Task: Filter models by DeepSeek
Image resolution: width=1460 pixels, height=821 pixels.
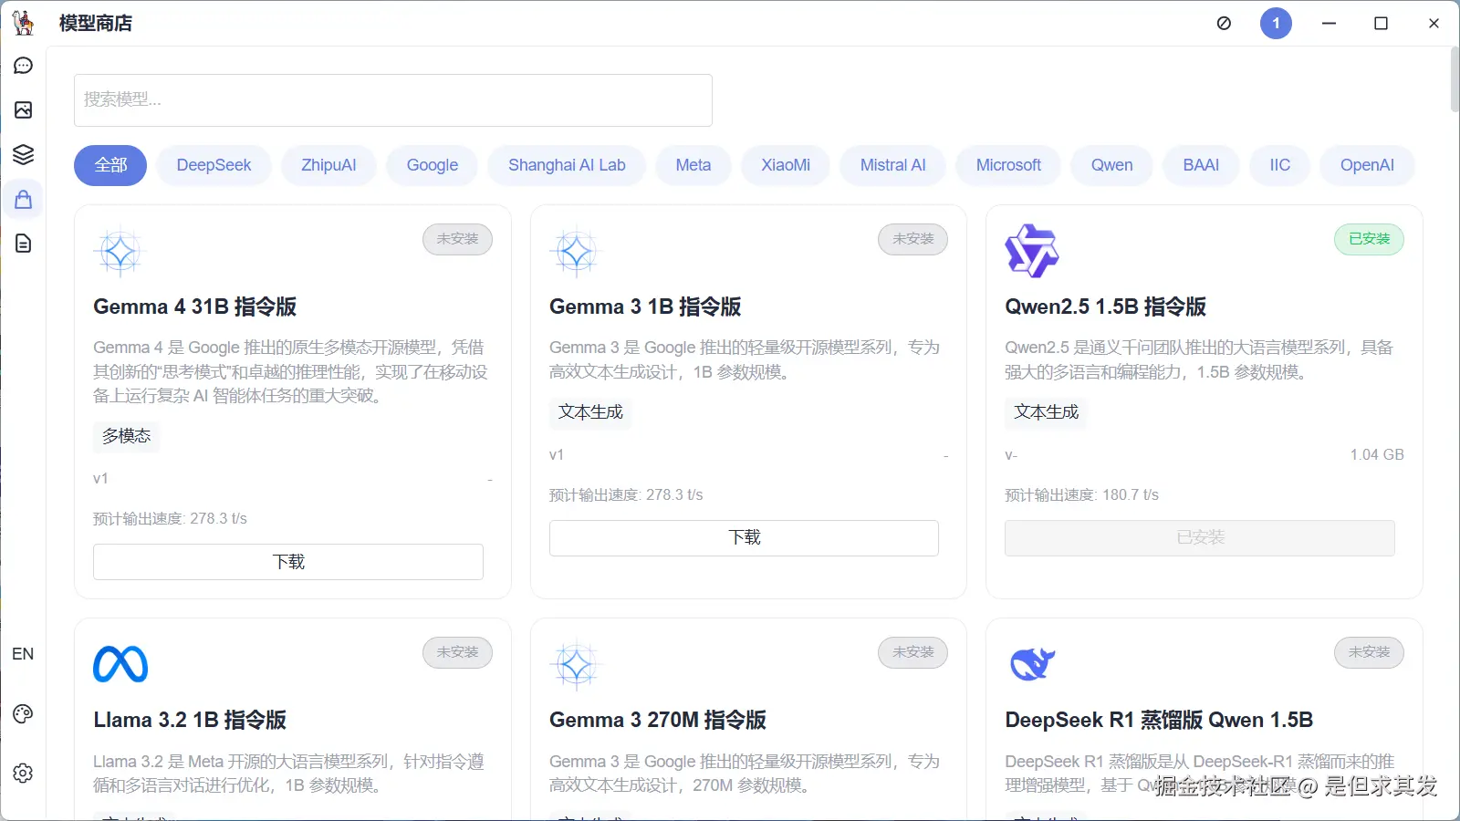Action: 214,165
